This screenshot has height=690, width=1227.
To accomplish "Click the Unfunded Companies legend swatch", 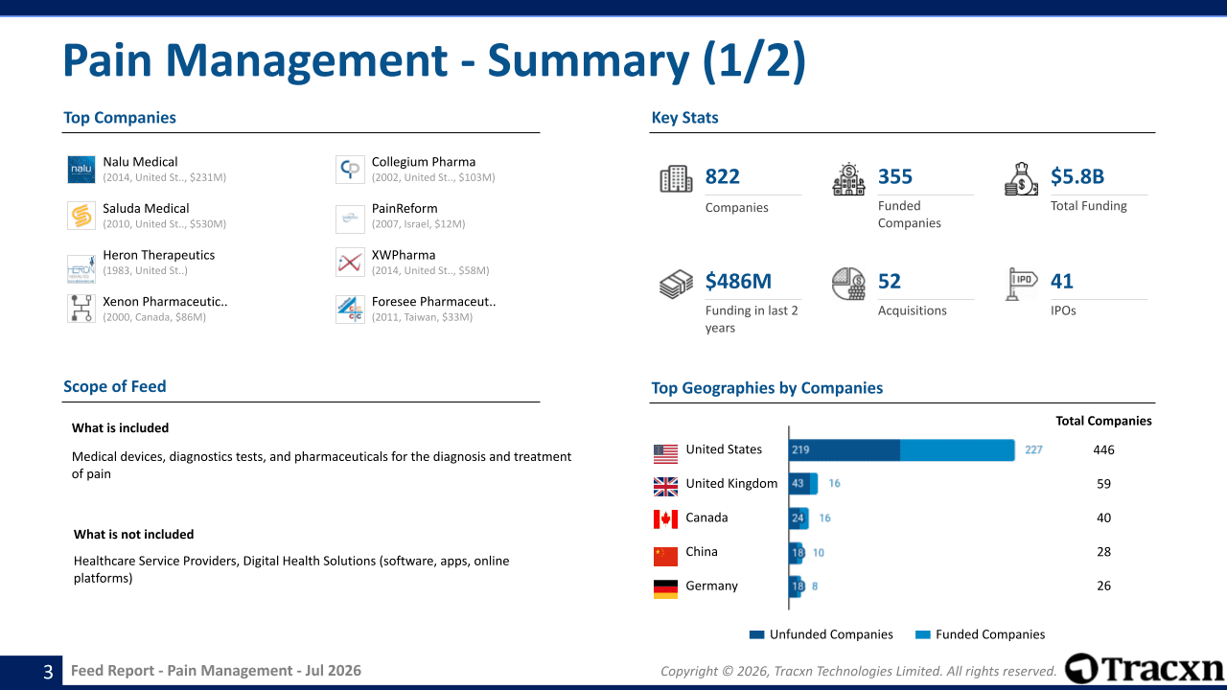I will (x=757, y=634).
